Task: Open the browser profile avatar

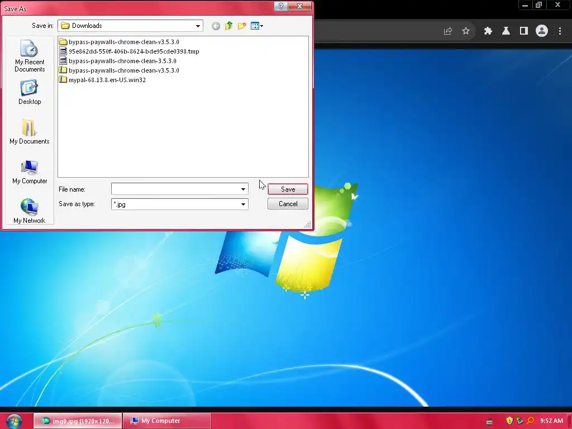Action: [x=542, y=31]
